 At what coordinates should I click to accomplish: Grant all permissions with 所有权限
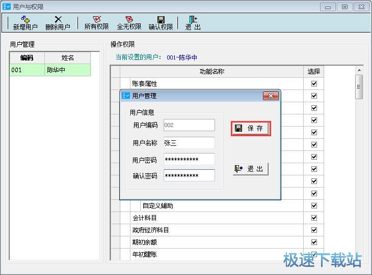point(96,23)
